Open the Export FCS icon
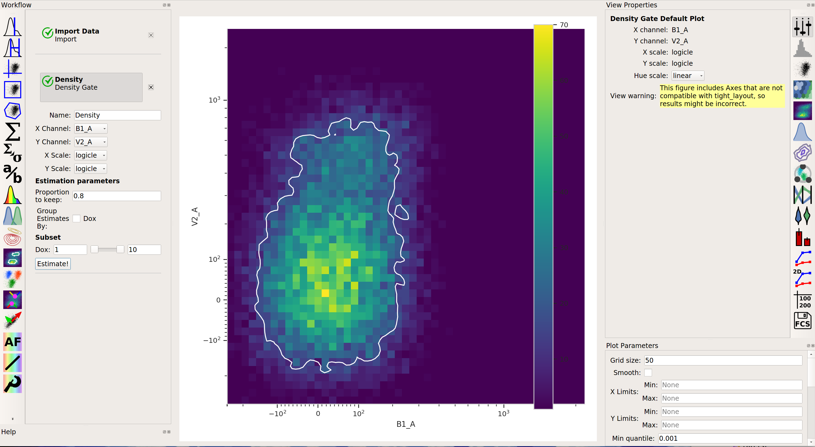Viewport: 815px width, 447px height. (x=802, y=320)
